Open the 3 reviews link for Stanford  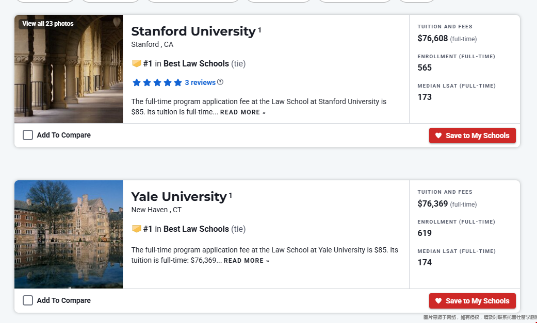click(200, 82)
